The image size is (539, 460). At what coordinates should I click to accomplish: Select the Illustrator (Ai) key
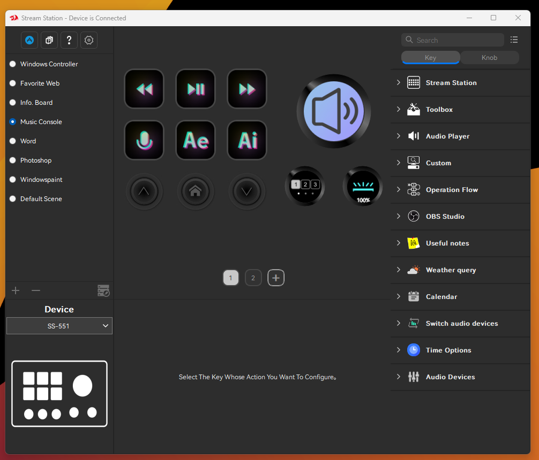247,140
